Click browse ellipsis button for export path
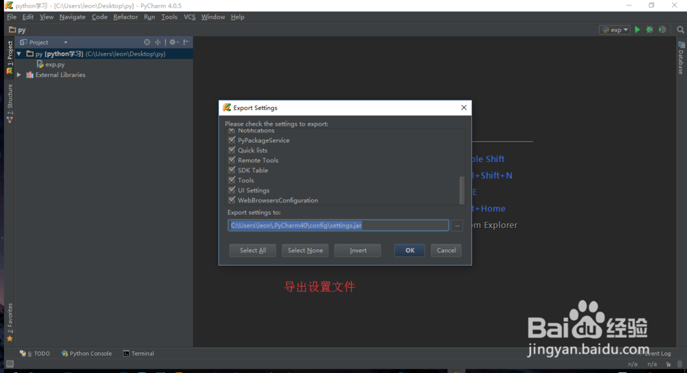Screen dimensions: 687x373 tap(457, 225)
